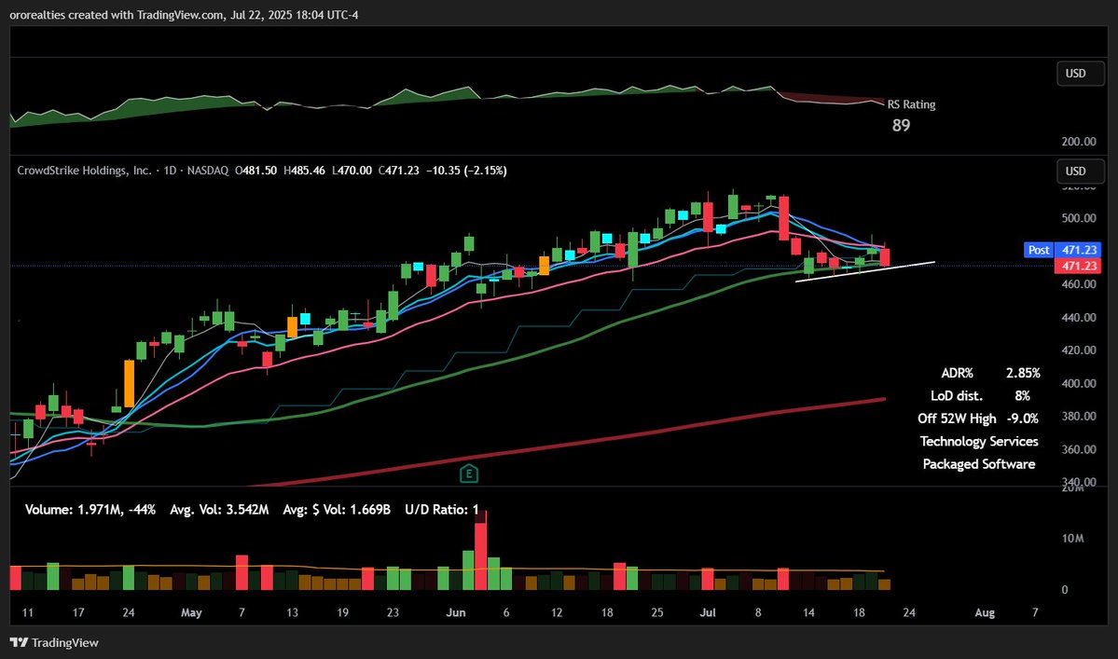
Task: Click the red 471.23 last price tag
Action: pos(1078,266)
